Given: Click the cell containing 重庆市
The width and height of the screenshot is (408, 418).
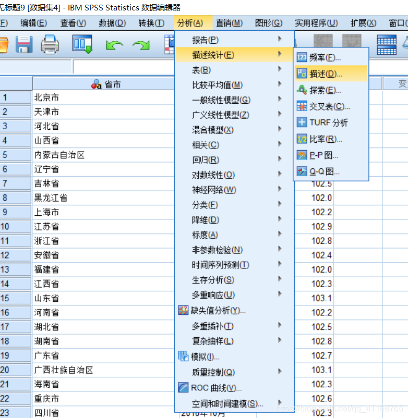Looking at the screenshot, I should coord(103,399).
